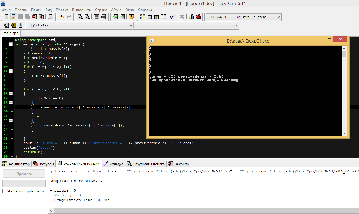Open the Справка menu

pyautogui.click(x=145, y=10)
